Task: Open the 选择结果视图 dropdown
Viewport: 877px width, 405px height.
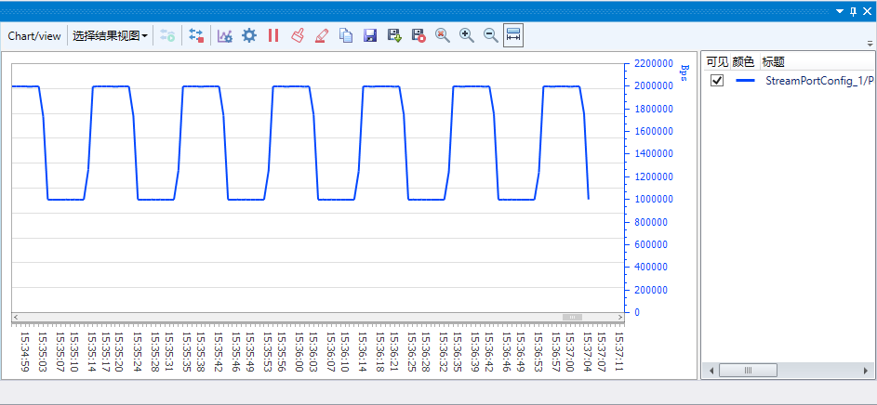Action: 110,35
